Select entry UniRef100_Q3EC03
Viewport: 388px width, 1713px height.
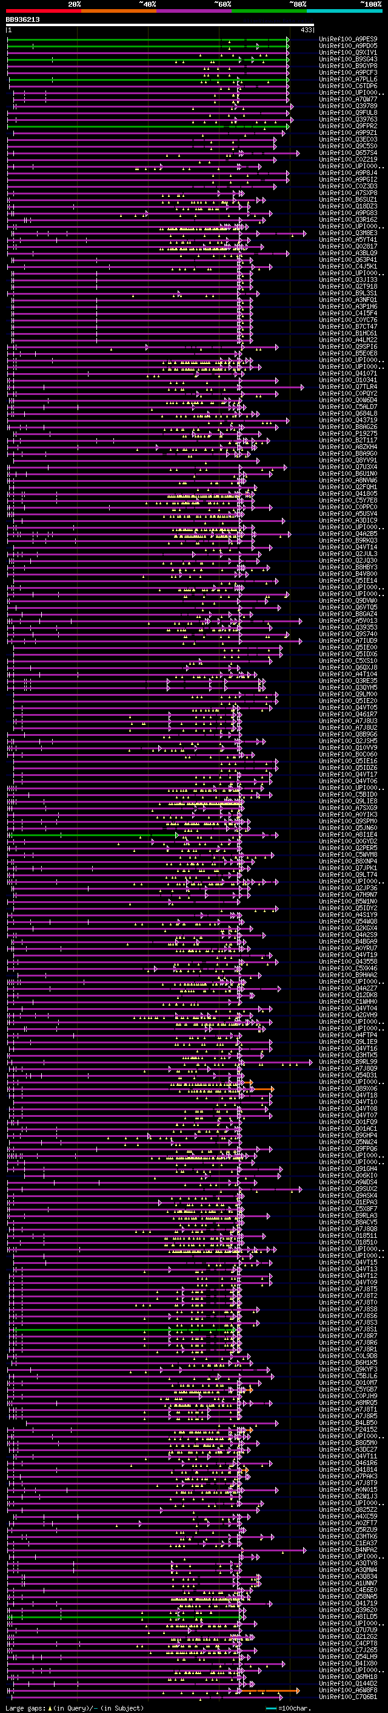(348, 140)
